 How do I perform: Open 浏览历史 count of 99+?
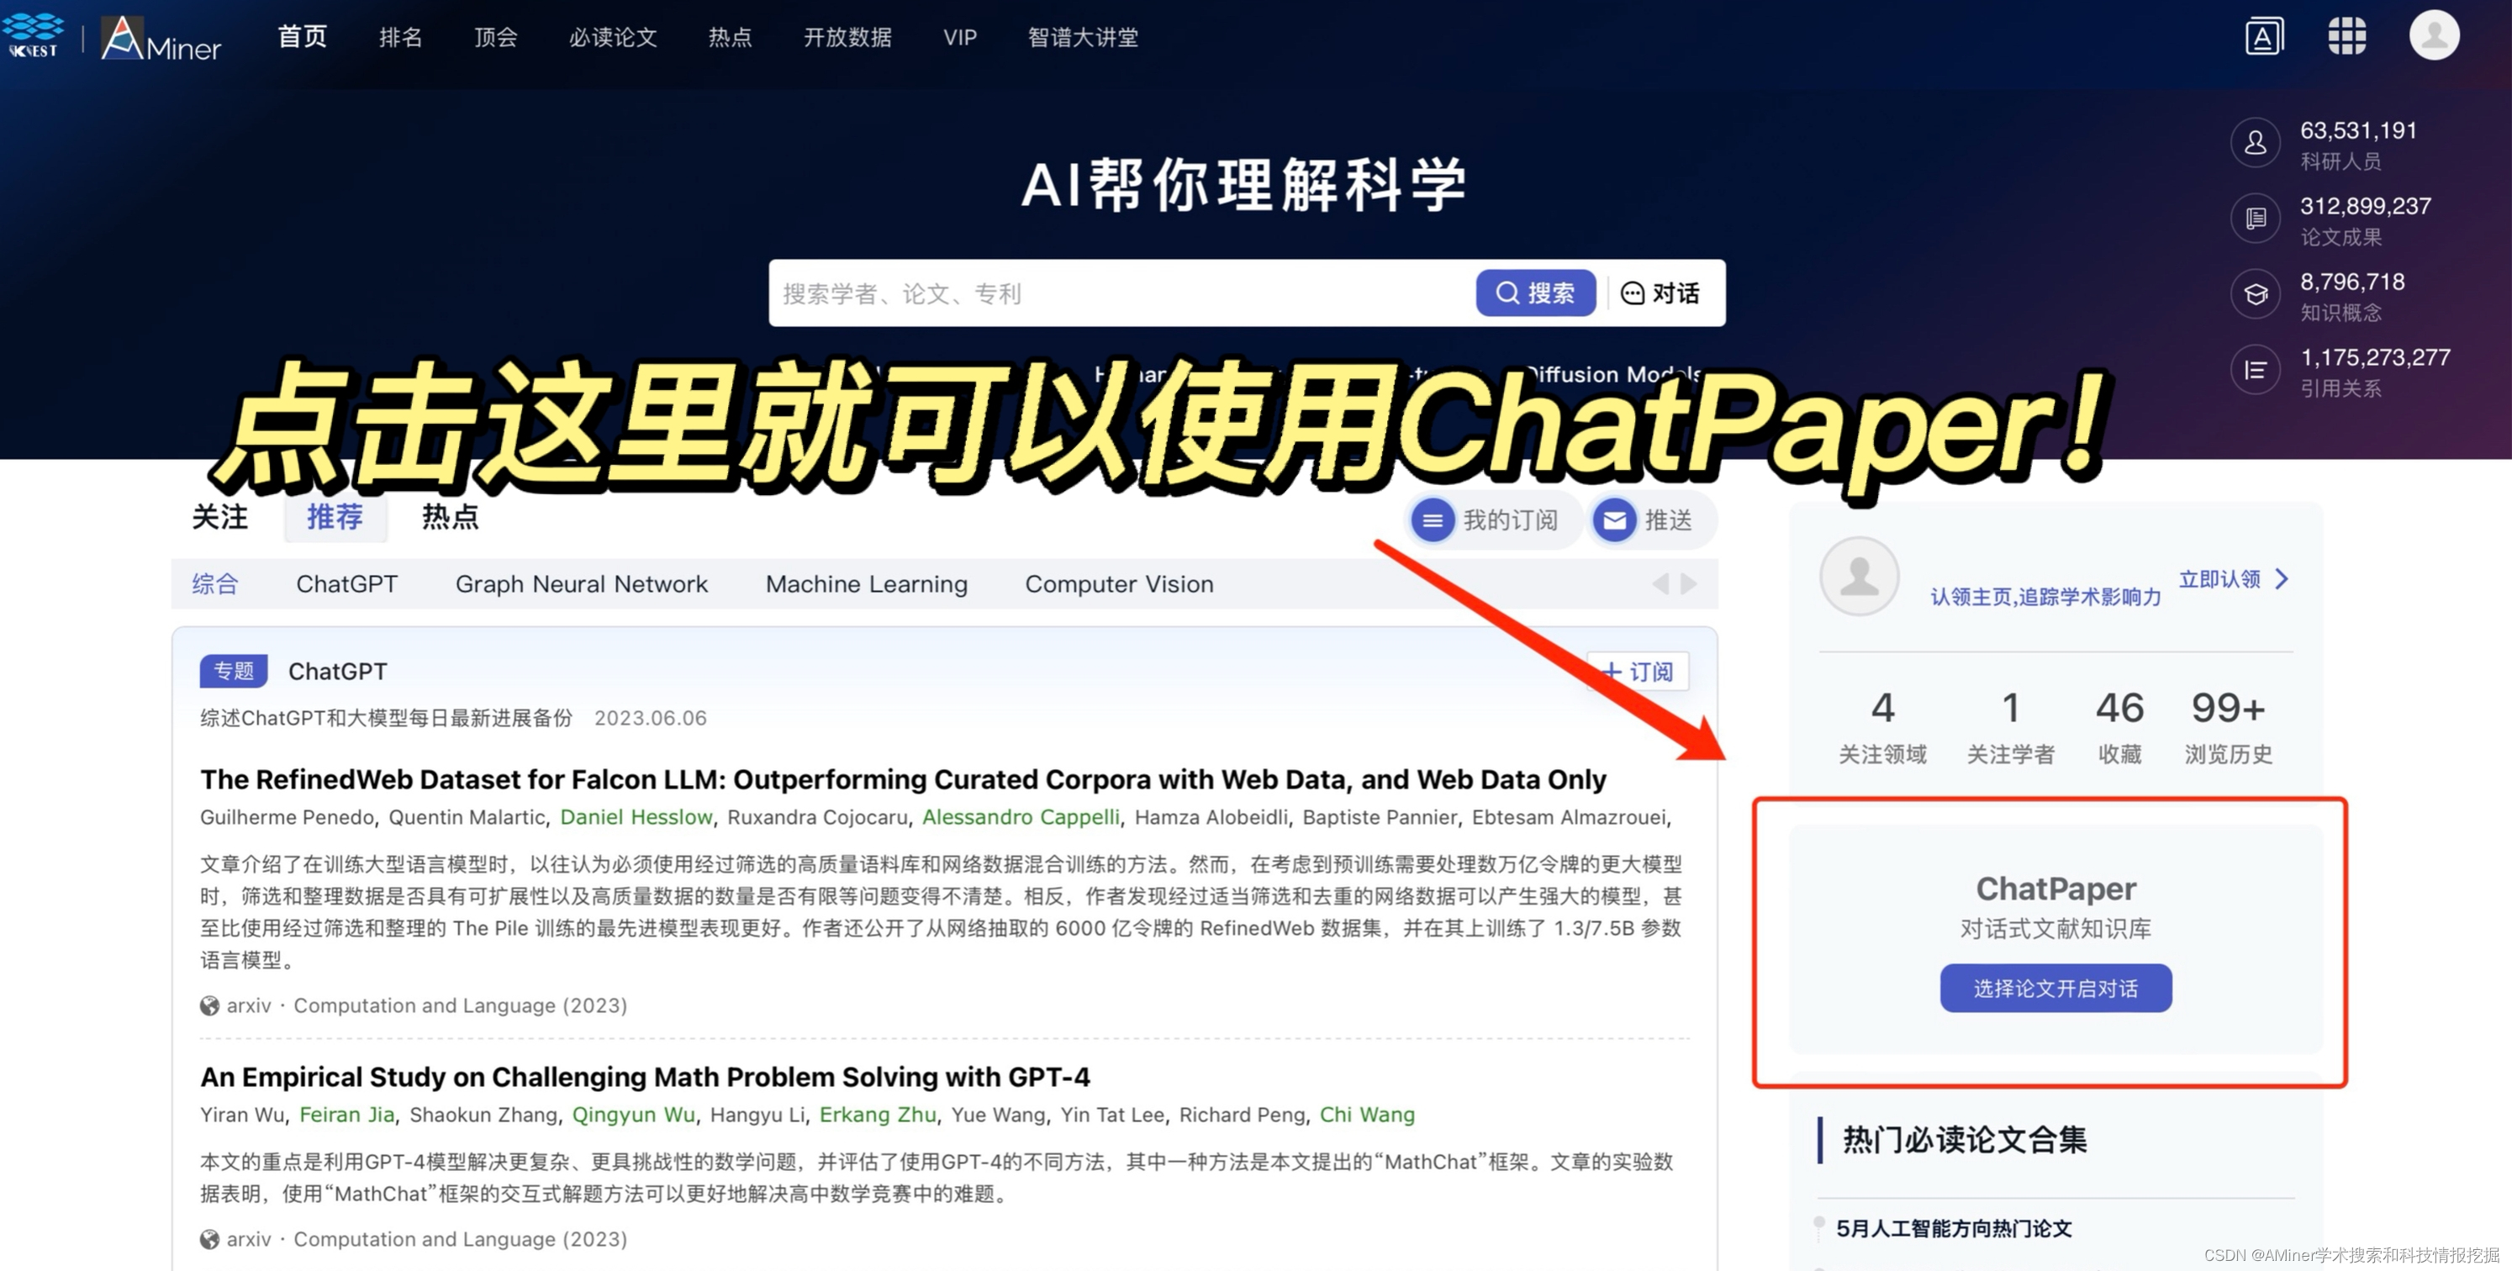(2228, 728)
